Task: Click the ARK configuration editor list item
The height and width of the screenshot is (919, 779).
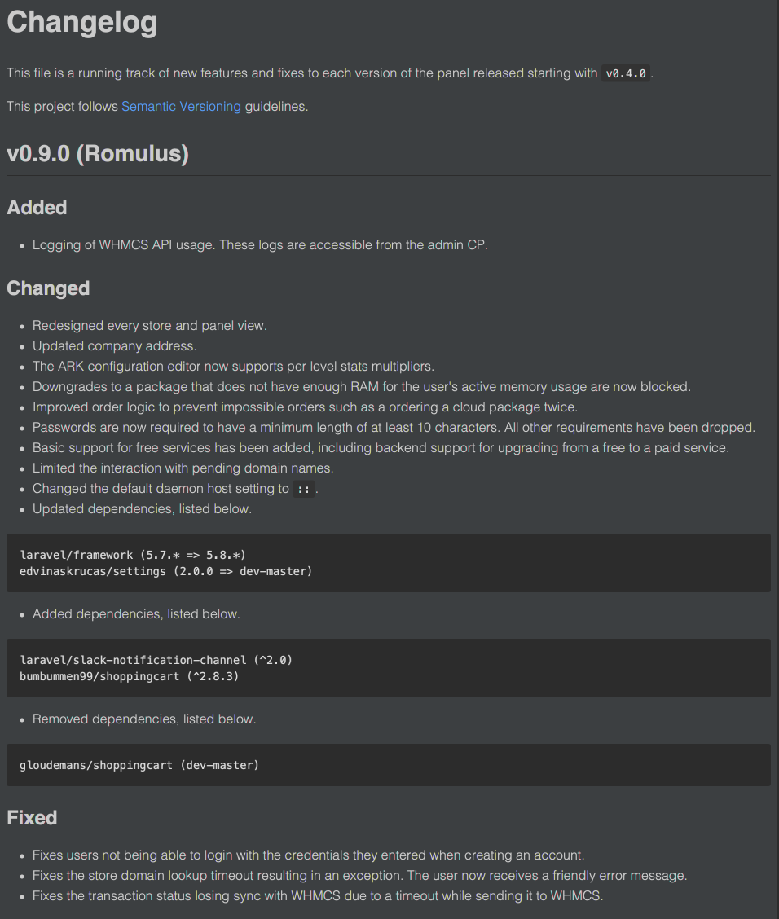Action: [233, 367]
